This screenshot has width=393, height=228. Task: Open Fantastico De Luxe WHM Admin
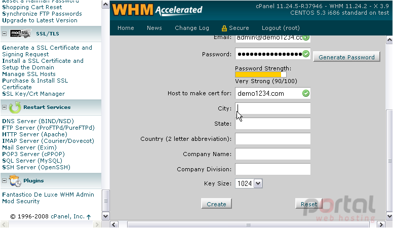click(x=48, y=195)
